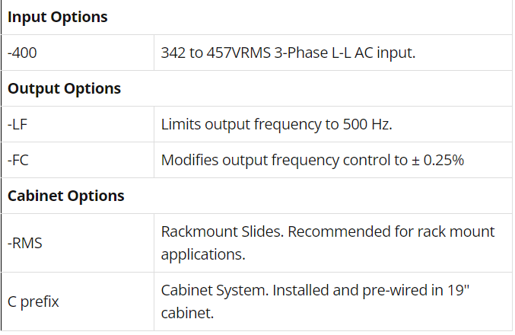Select the -FC option code cell
The image size is (515, 335).
point(78,160)
